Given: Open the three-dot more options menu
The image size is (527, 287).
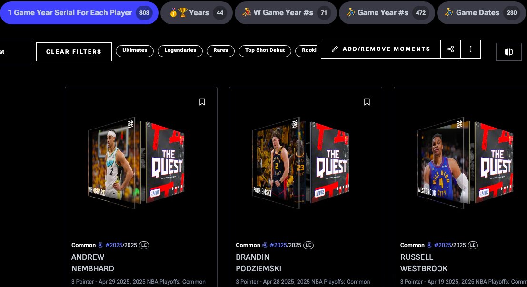Looking at the screenshot, I should [x=471, y=49].
